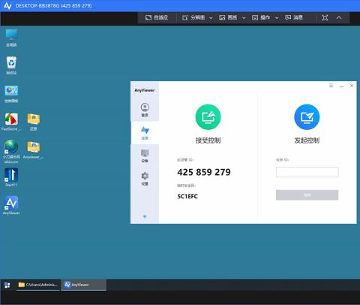Collapse the session toolbar with up chevron
The width and height of the screenshot is (360, 305).
click(339, 17)
